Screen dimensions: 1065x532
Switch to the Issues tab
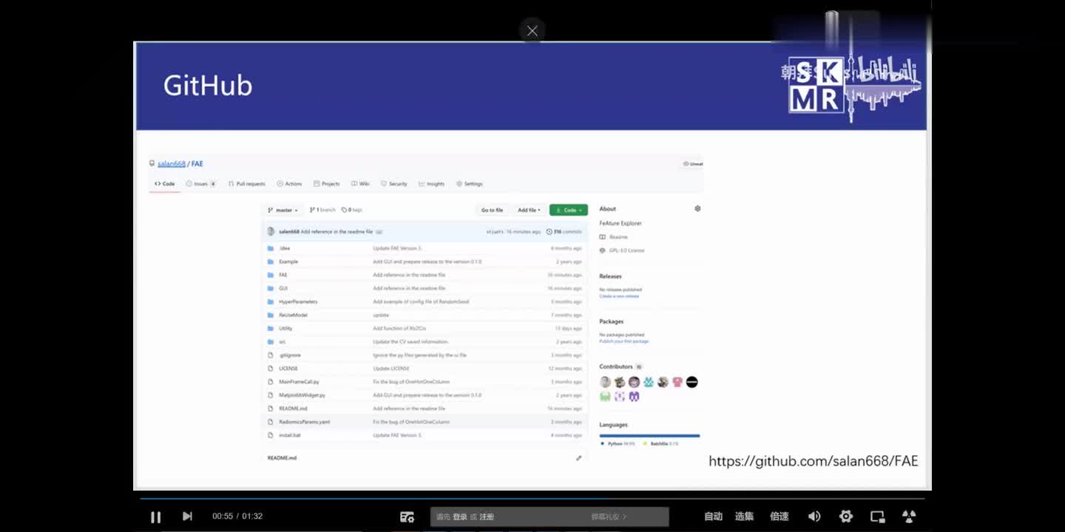click(x=200, y=184)
